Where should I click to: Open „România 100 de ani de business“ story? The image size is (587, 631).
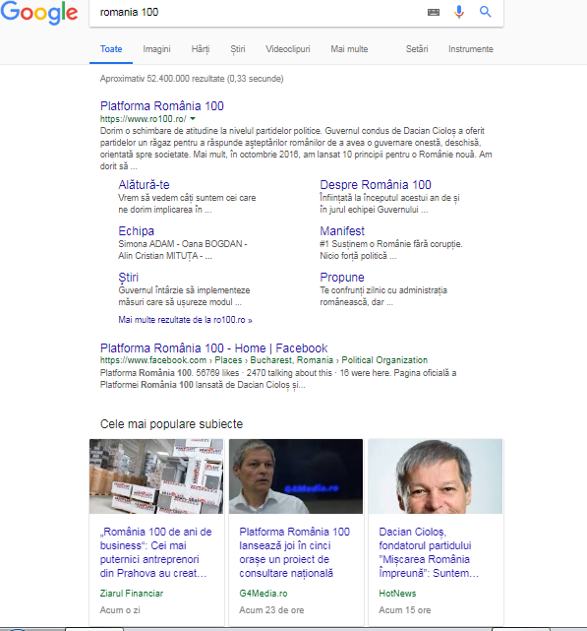tap(156, 552)
